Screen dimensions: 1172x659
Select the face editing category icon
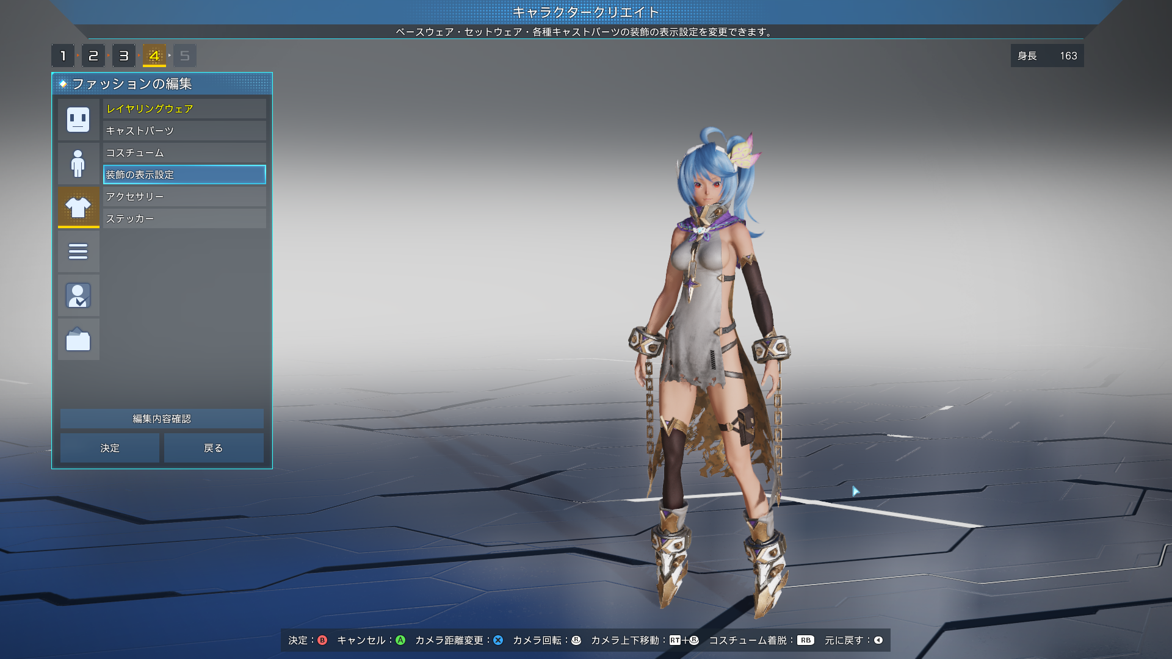78,120
